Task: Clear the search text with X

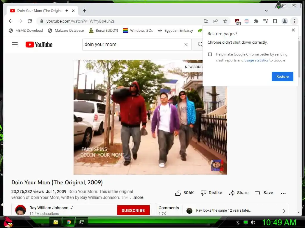Action: pyautogui.click(x=186, y=45)
